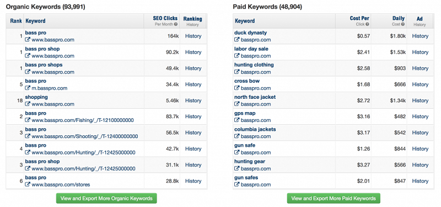Click help icon beside Daily Cost
The image size is (441, 207).
pos(403,24)
